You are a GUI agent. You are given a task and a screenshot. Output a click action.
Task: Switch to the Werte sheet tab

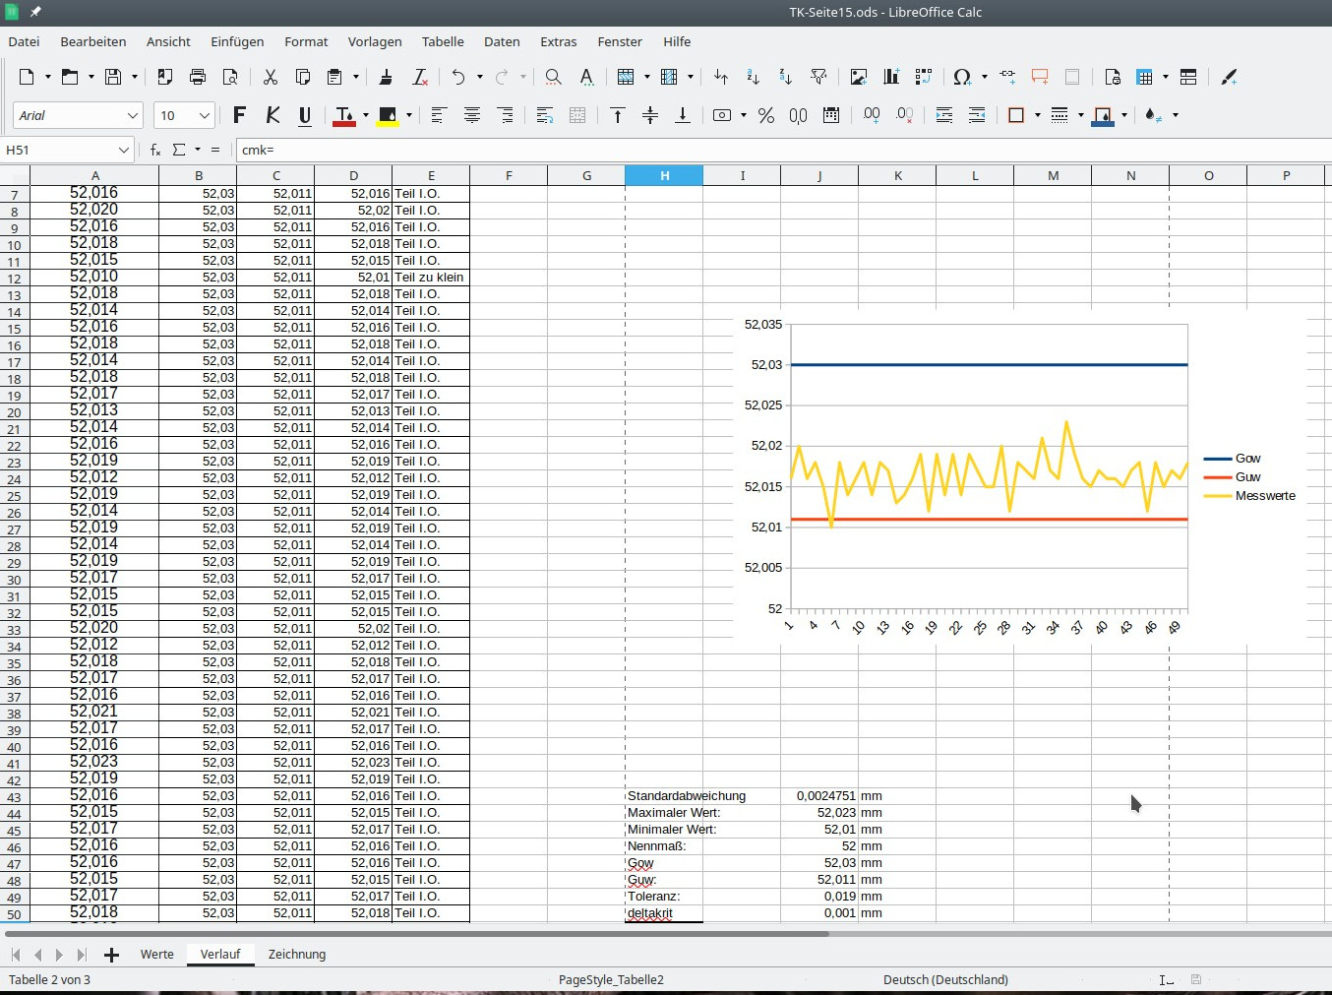(x=156, y=954)
